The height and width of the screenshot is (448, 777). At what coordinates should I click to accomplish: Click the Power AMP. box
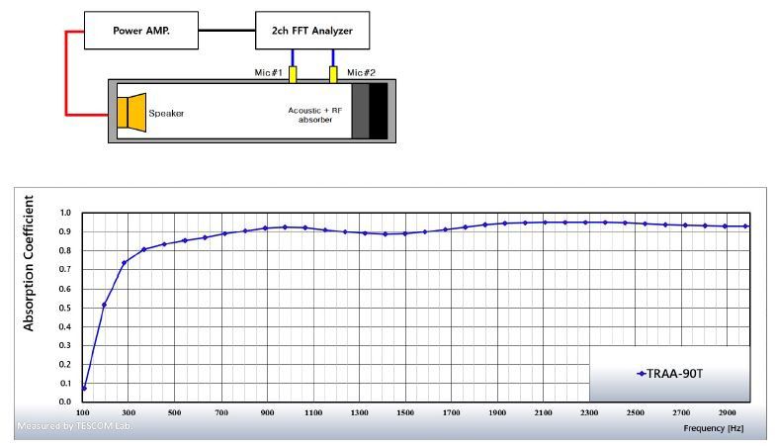140,31
